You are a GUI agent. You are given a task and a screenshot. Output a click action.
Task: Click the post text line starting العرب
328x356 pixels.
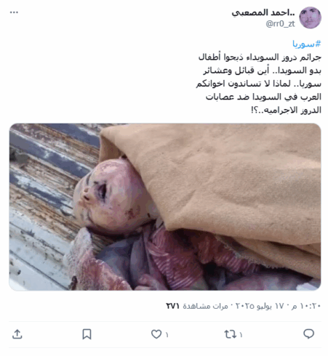263,97
